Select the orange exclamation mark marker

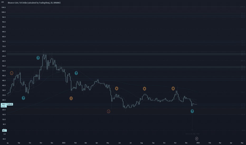71,98
